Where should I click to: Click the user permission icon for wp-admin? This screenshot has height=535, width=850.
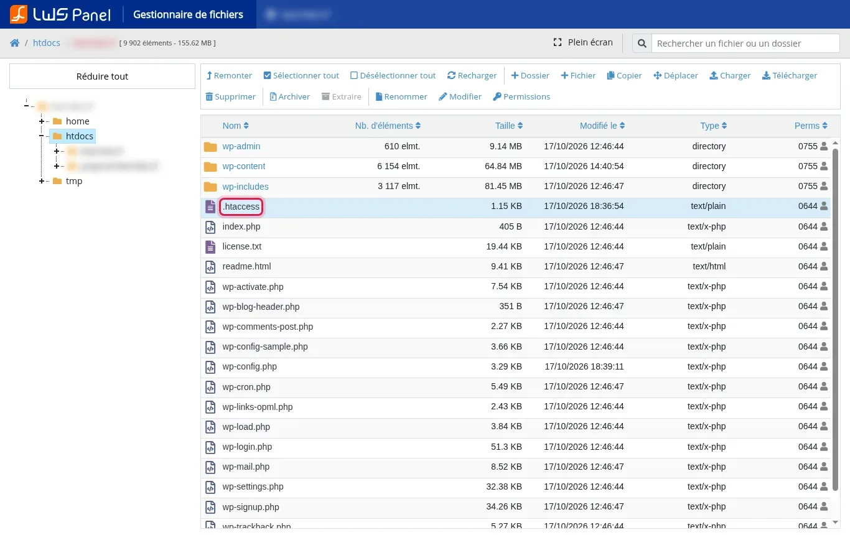(x=824, y=146)
